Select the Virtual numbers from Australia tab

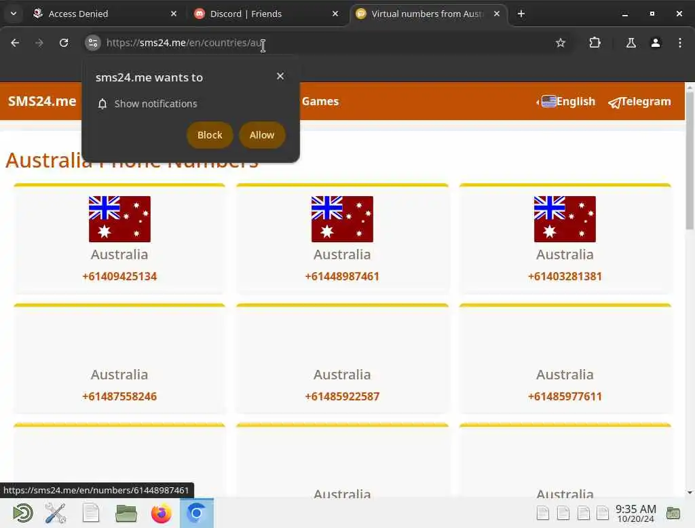coord(428,14)
